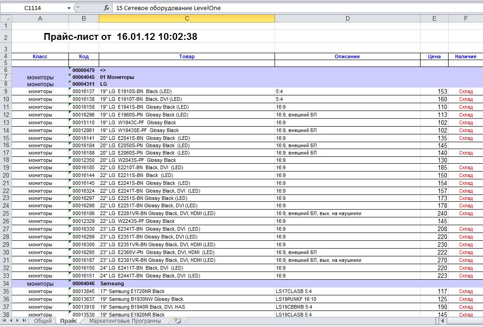Viewport: 483px width, 327px height.
Task: Click the Класс header cell
Action: (40, 56)
